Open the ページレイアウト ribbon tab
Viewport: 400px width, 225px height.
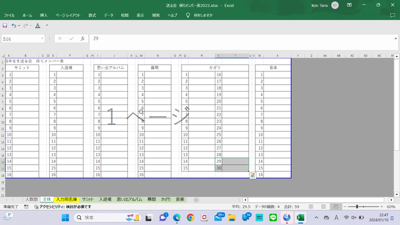(x=68, y=15)
